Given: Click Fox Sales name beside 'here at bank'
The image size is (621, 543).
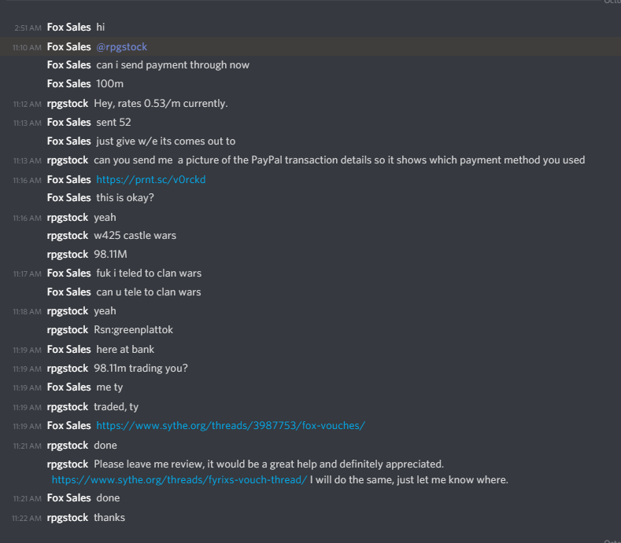Looking at the screenshot, I should point(69,349).
